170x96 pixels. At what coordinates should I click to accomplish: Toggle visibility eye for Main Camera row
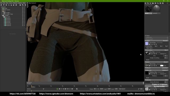click(x=24, y=10)
